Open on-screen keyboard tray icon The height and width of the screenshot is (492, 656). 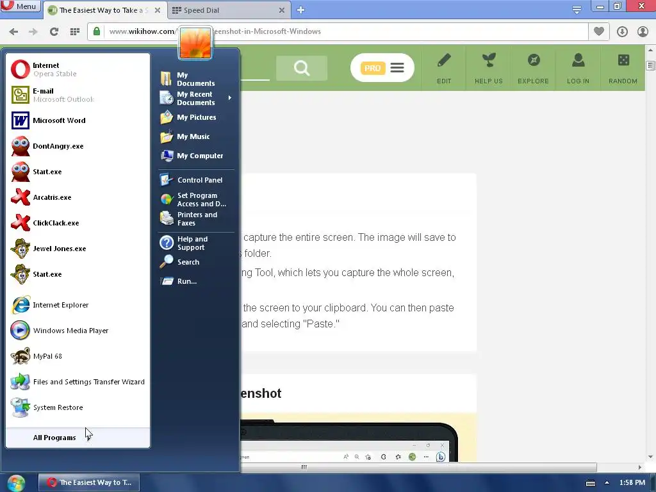(x=590, y=483)
